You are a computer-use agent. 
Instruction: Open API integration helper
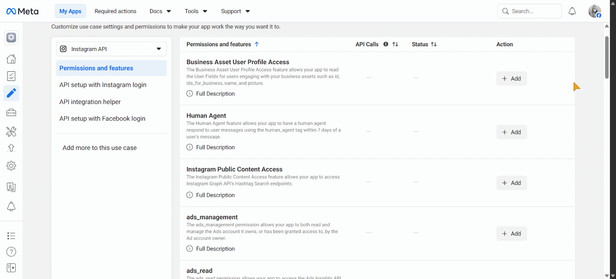click(x=90, y=102)
